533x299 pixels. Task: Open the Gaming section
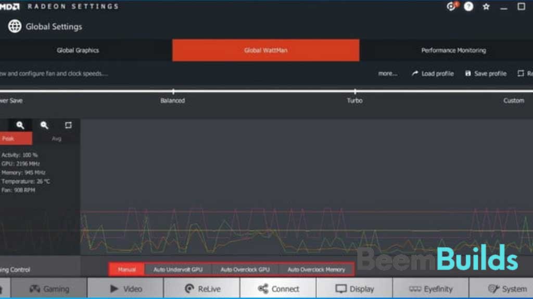(x=49, y=289)
